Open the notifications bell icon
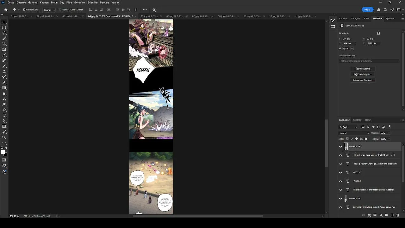The width and height of the screenshot is (405, 228). pos(379,10)
